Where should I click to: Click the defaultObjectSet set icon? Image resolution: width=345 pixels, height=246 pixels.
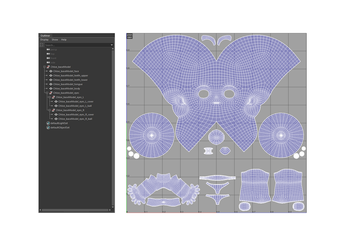click(x=48, y=127)
